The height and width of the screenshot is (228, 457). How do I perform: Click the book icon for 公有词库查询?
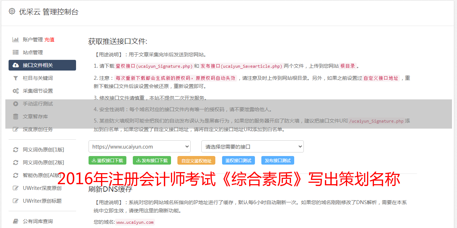coord(16,221)
